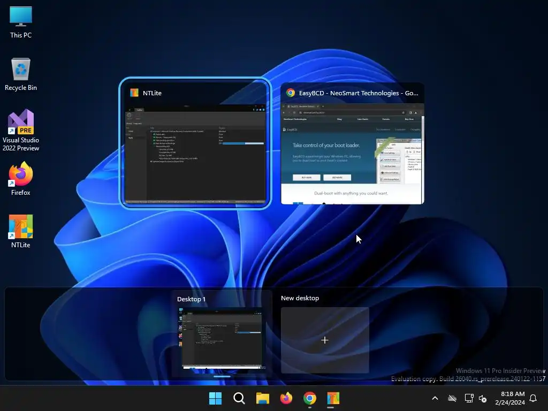
Task: Open File Explorer from the taskbar
Action: point(262,398)
